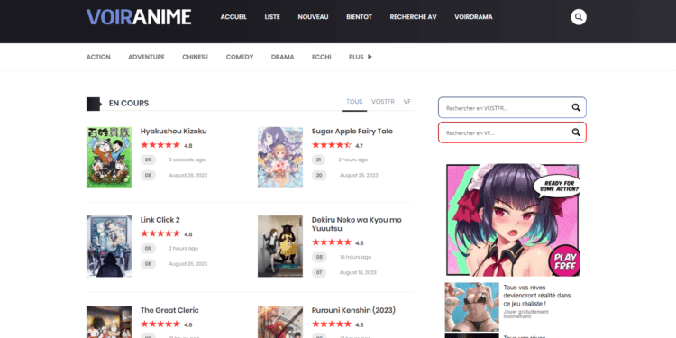The width and height of the screenshot is (676, 338).
Task: Click the star rating of Sugar Apple Fairy Tale
Action: click(x=332, y=145)
